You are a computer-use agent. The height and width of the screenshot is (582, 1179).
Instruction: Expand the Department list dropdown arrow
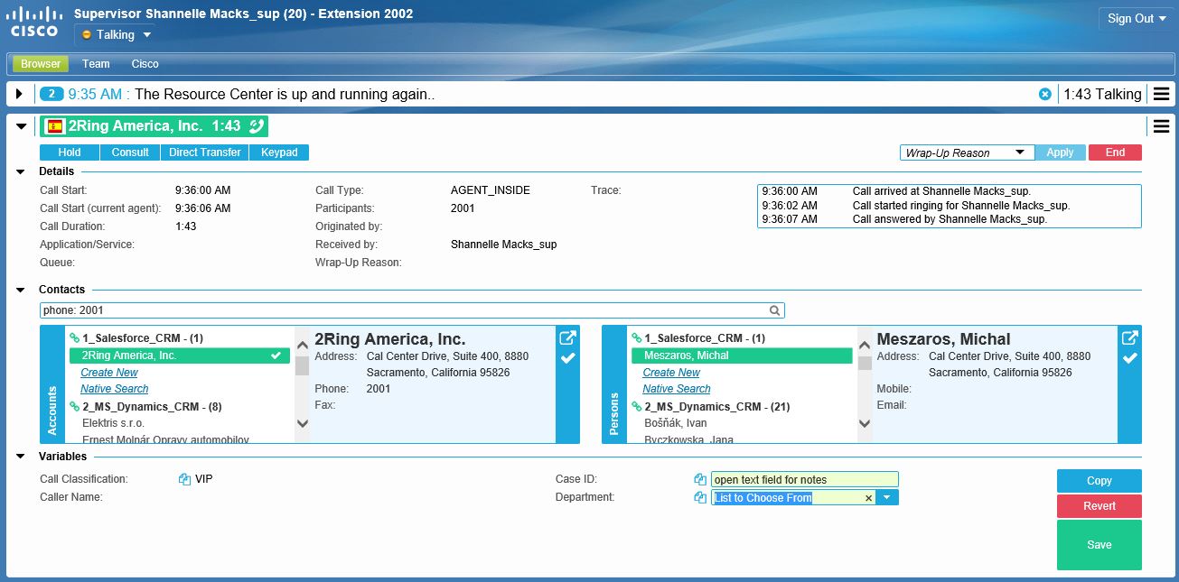click(x=887, y=498)
